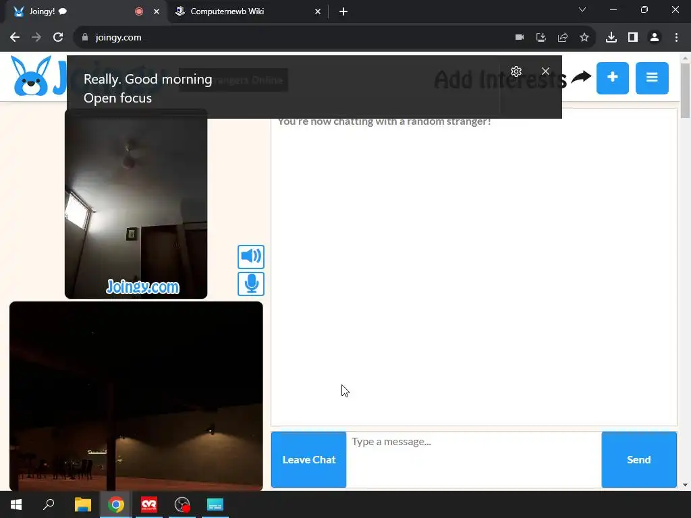This screenshot has height=518, width=691.
Task: Open OBS Studio from taskbar
Action: [182, 505]
